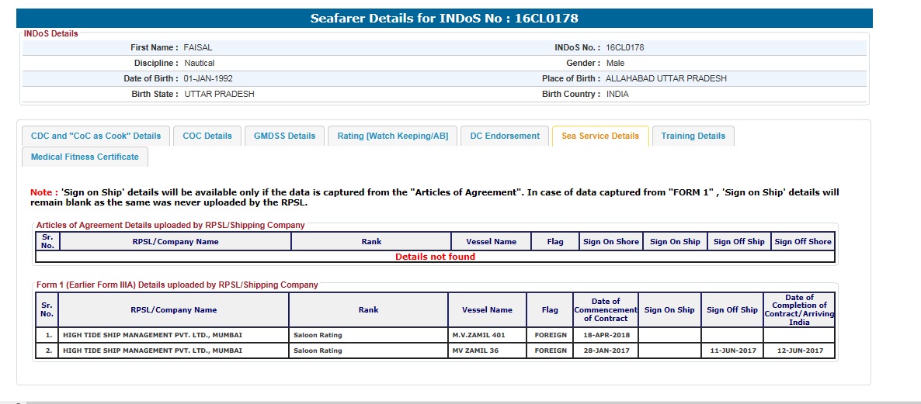The width and height of the screenshot is (921, 404).
Task: Click the INDoS No. value 16CL0178
Action: tap(624, 47)
